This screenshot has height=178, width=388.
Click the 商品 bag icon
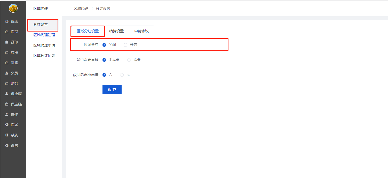click(7, 32)
